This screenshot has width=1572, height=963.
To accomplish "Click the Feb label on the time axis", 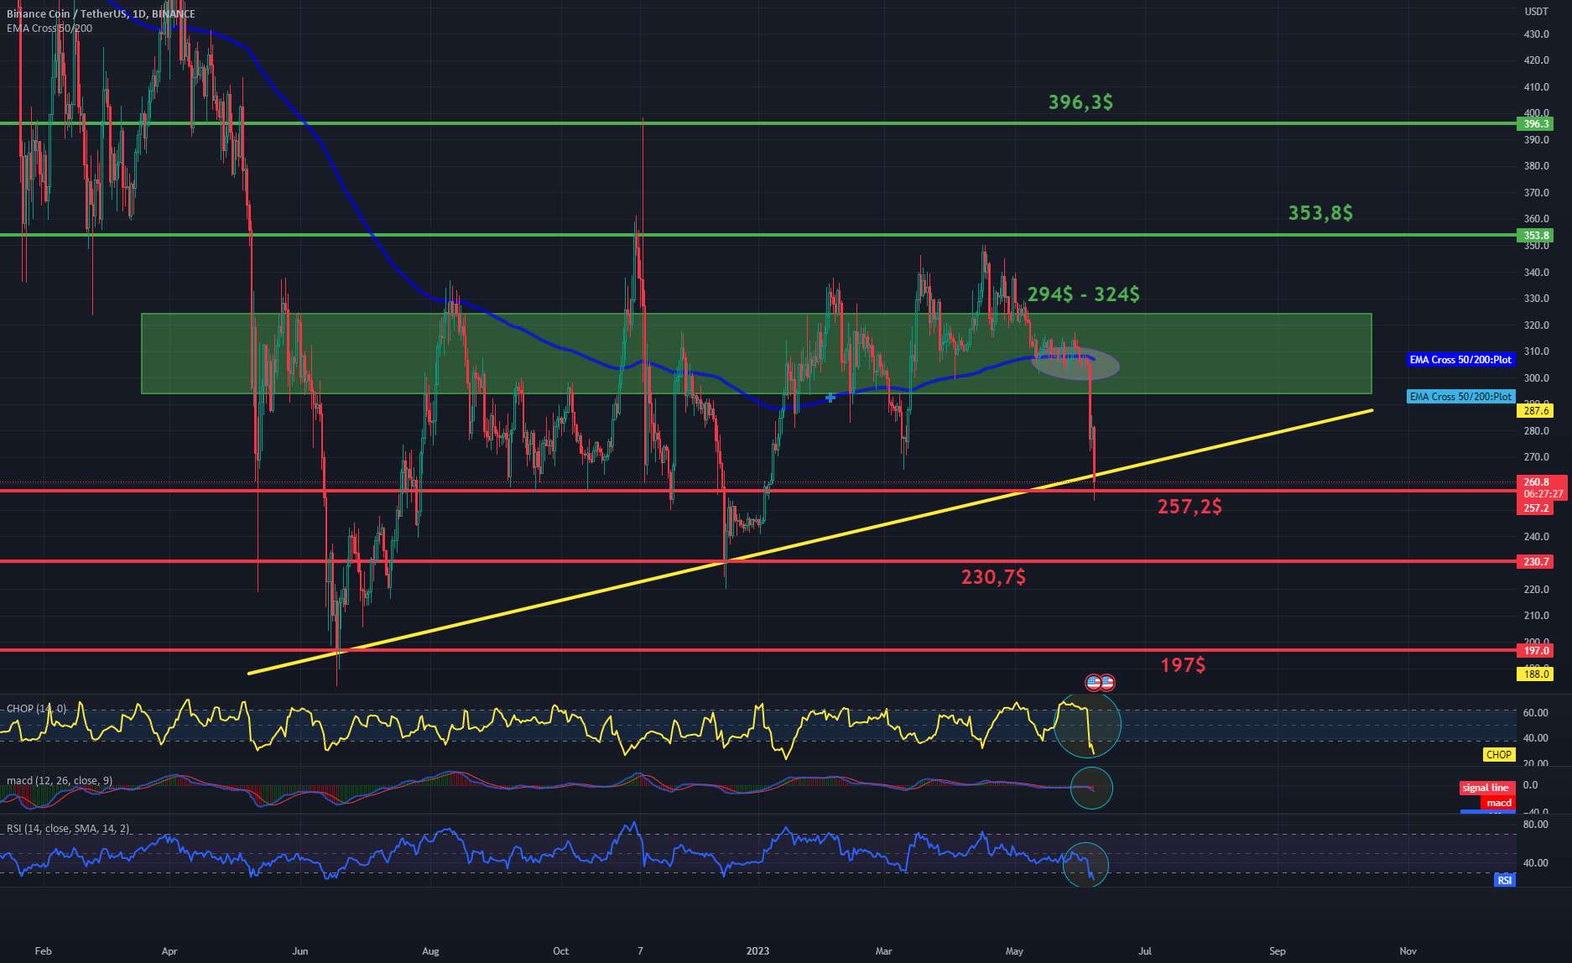I will pyautogui.click(x=43, y=951).
